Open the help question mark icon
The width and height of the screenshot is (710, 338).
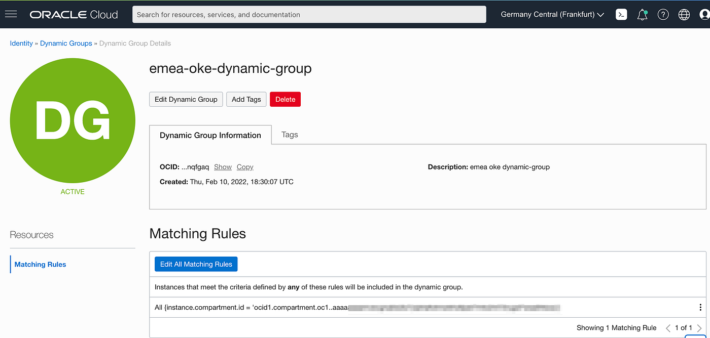663,15
